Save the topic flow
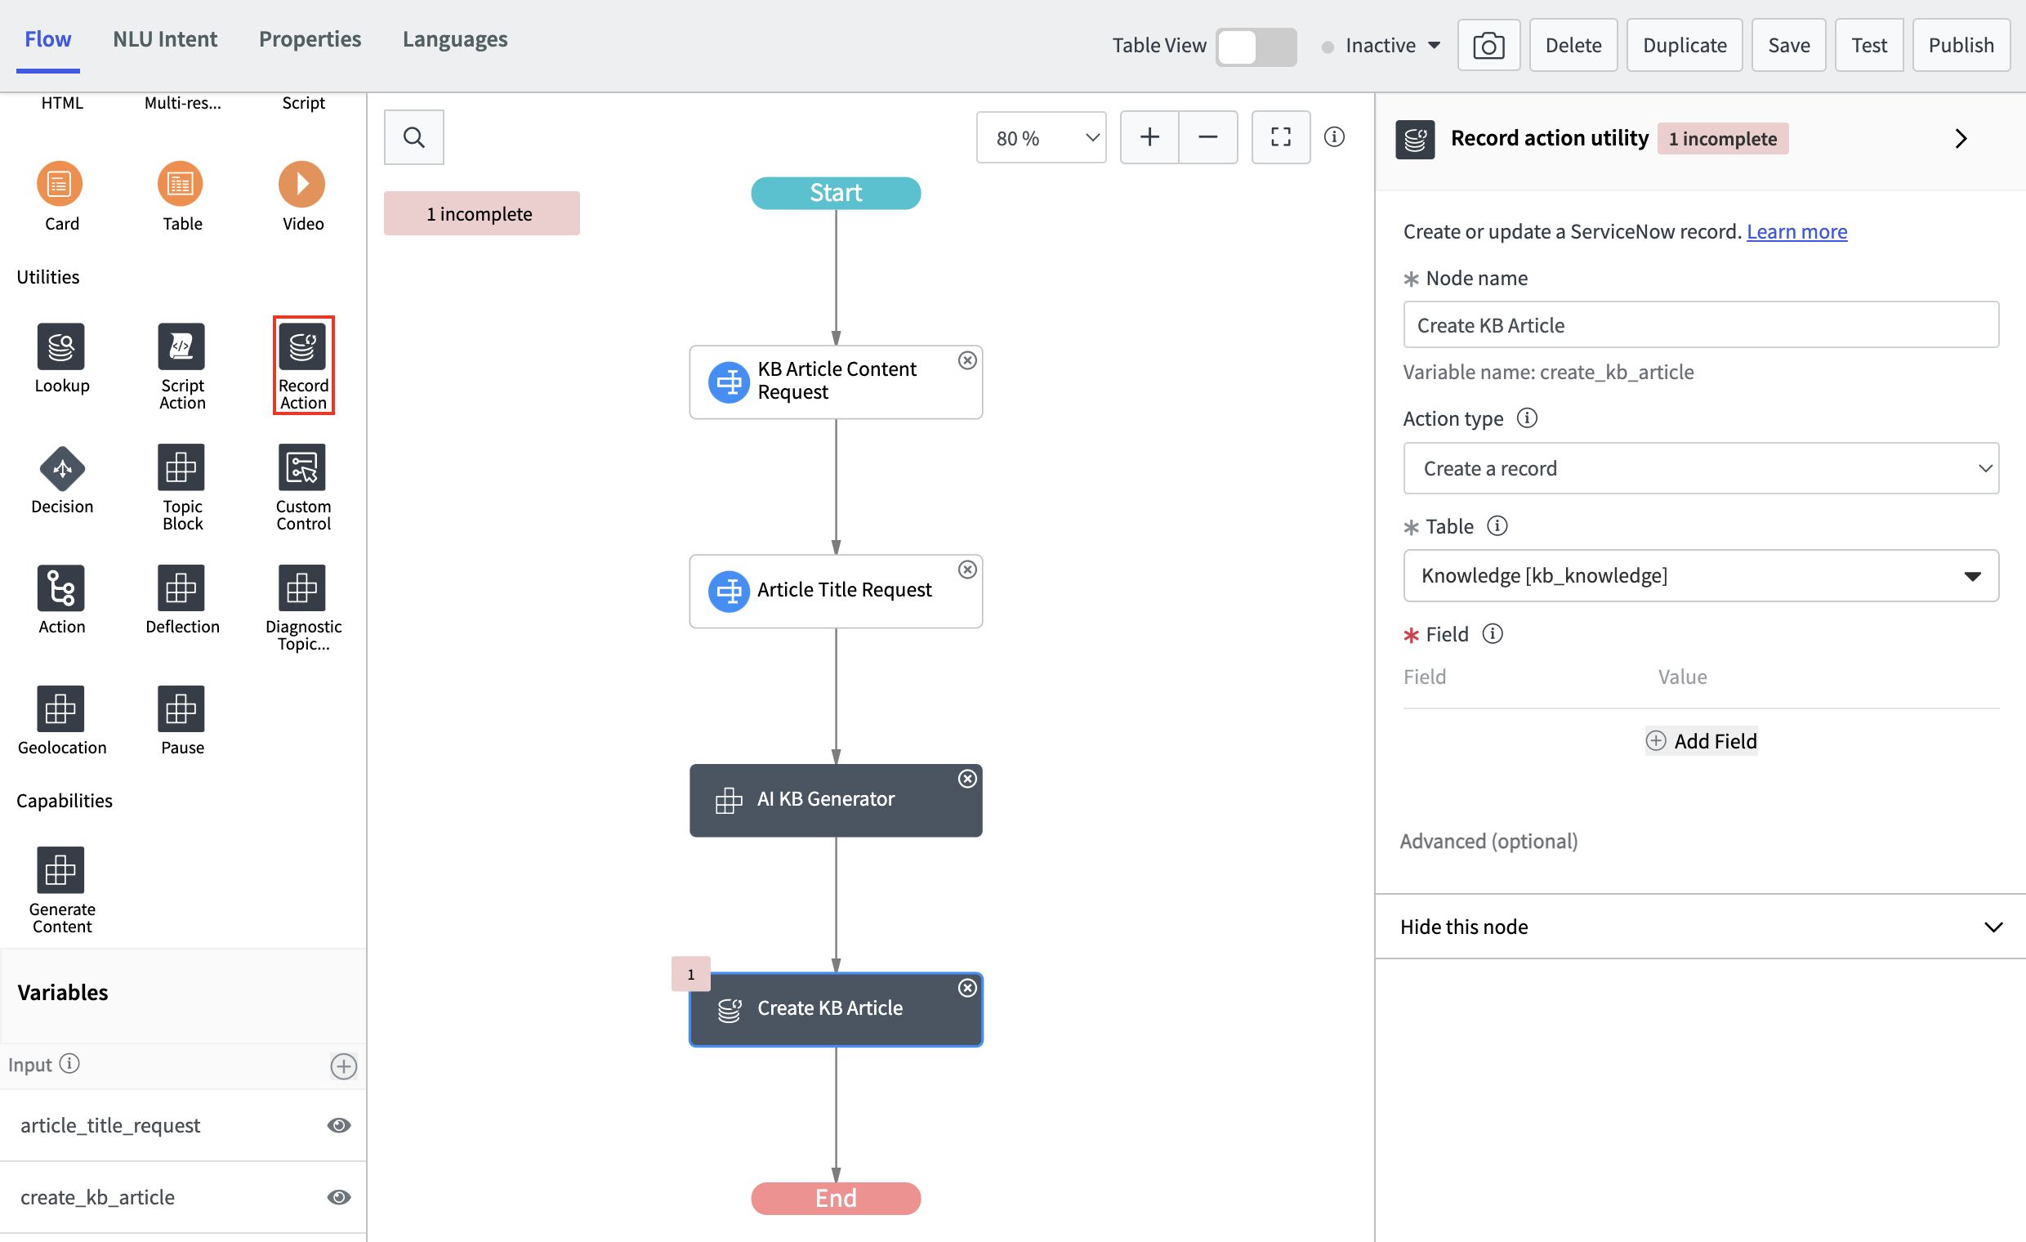Image resolution: width=2026 pixels, height=1242 pixels. [1788, 45]
